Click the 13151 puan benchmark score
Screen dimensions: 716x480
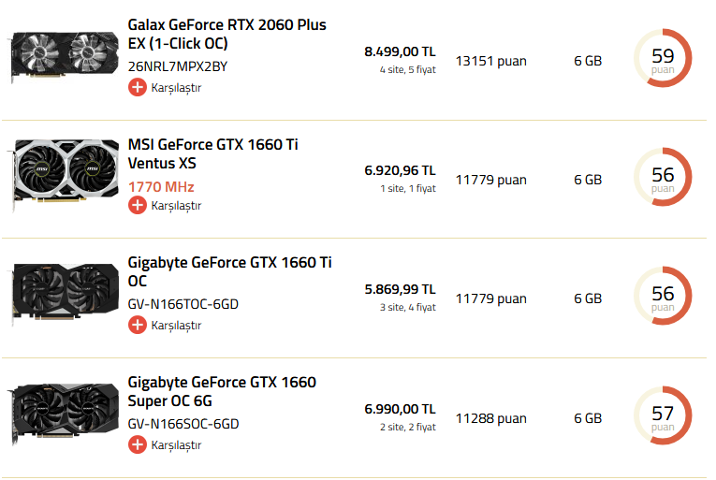[490, 61]
